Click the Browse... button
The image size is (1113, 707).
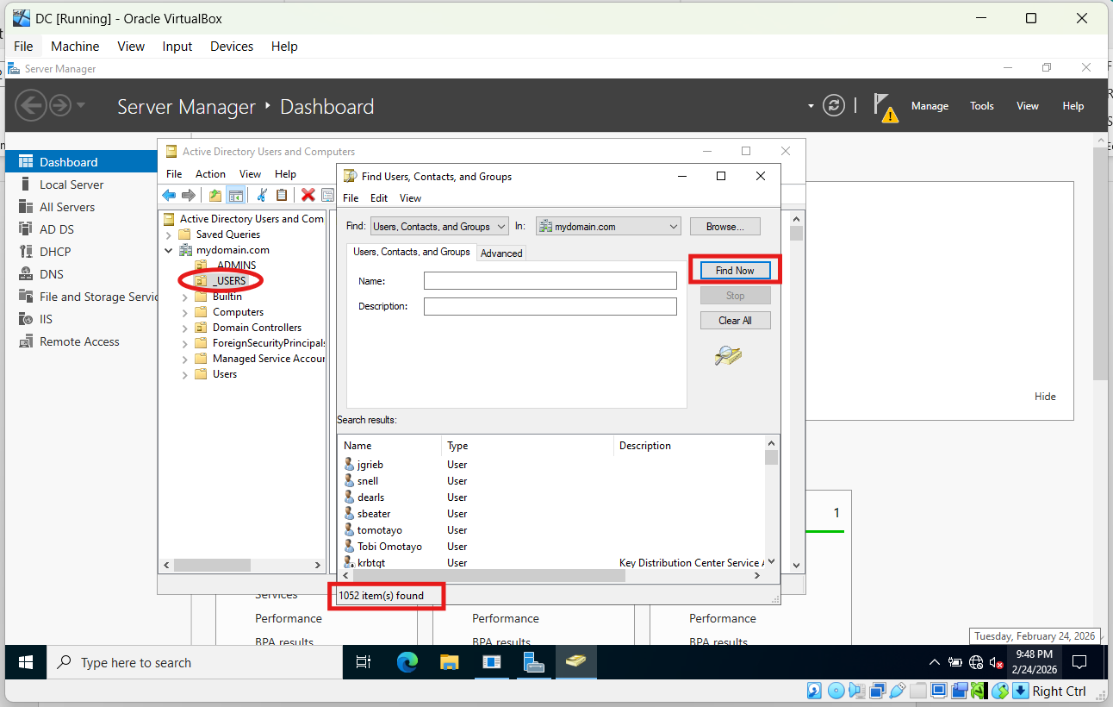725,227
